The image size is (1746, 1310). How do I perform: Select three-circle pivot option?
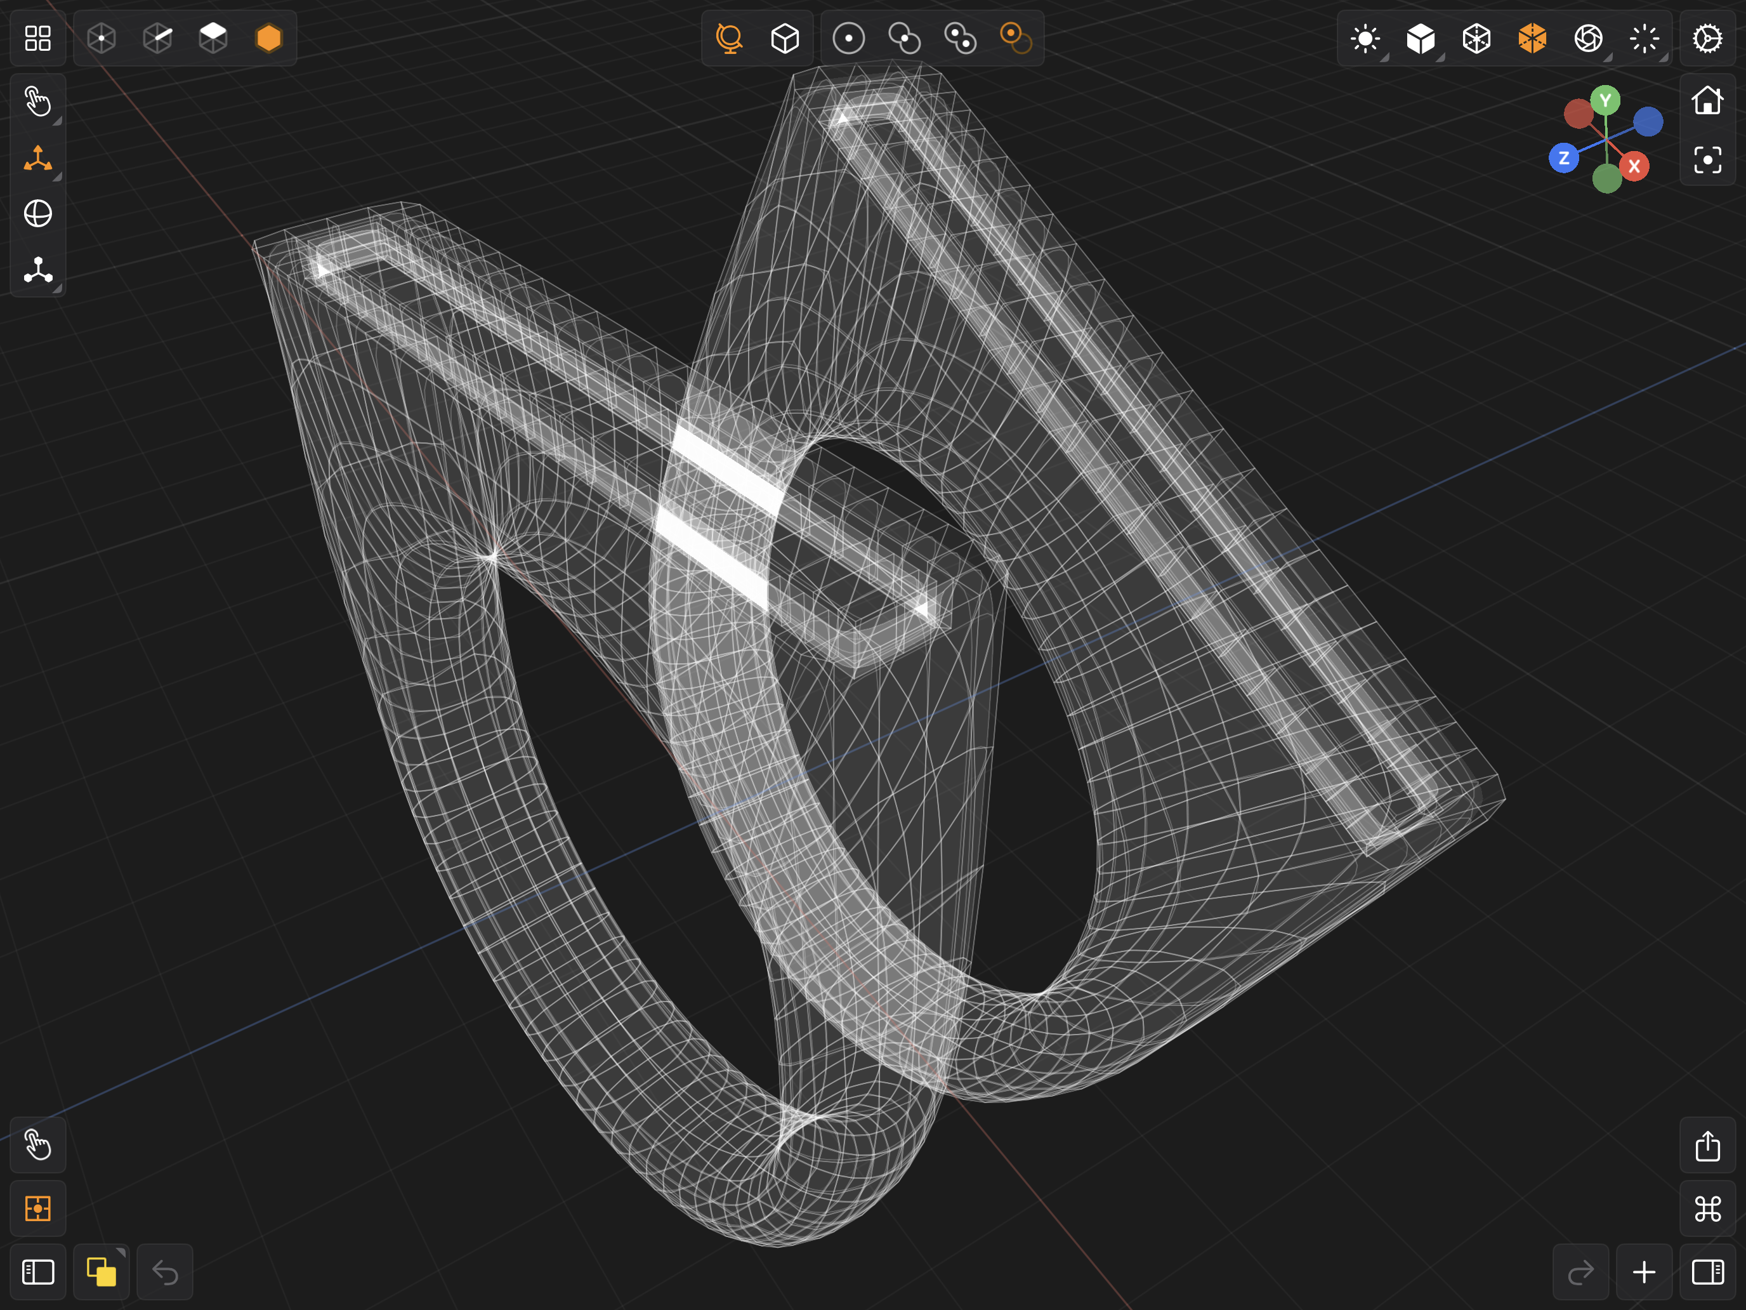(x=961, y=38)
